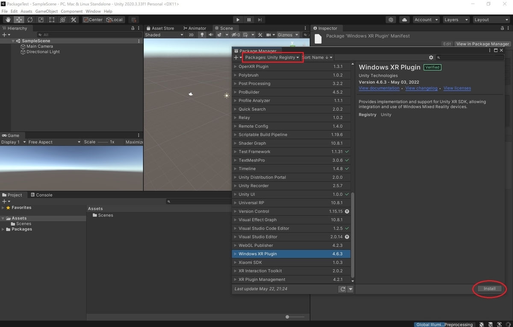513x327 pixels.
Task: Select the Move tool
Action: pos(19,20)
